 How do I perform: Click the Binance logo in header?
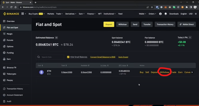tap(11, 14)
